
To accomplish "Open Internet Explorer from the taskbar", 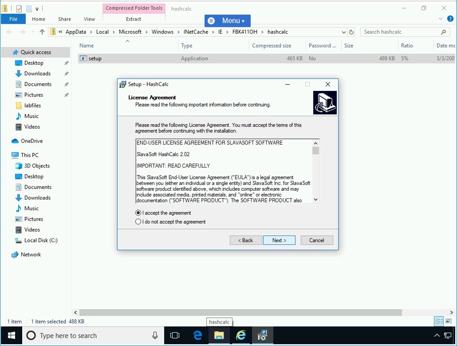I will [x=241, y=336].
